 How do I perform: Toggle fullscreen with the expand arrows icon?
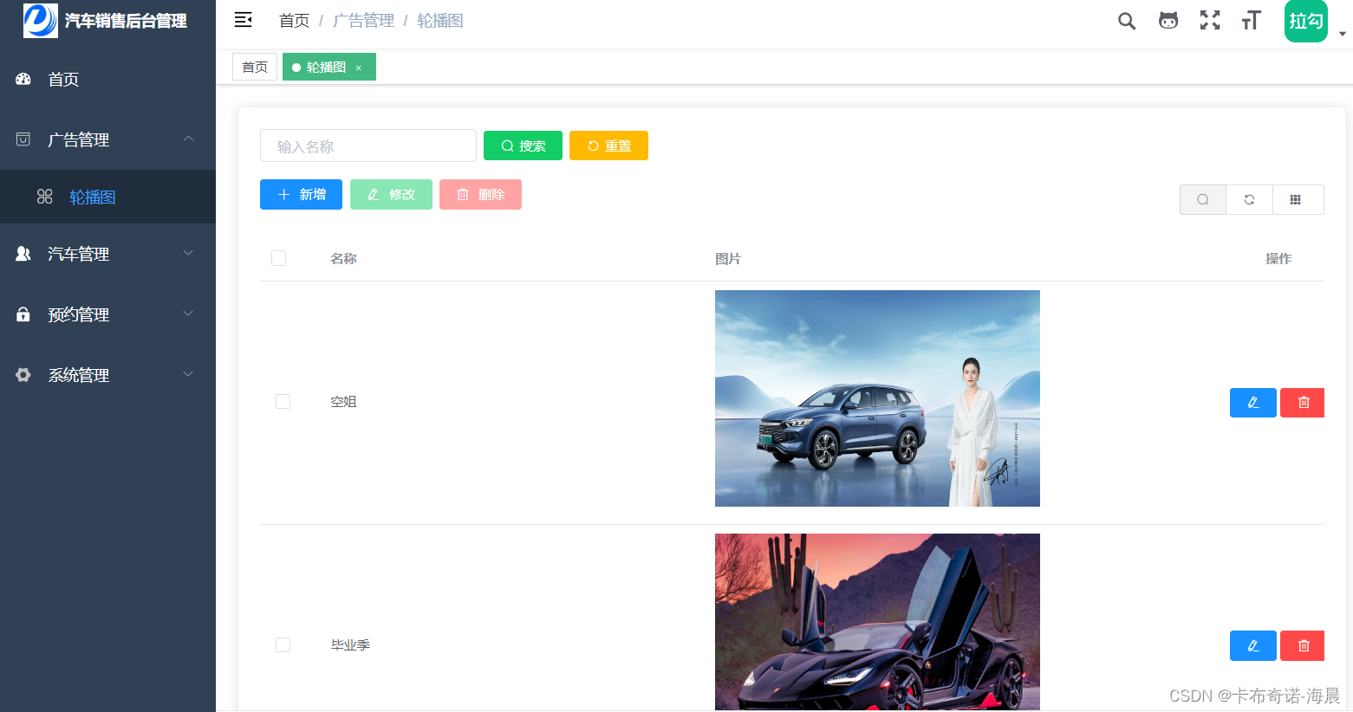coord(1210,21)
